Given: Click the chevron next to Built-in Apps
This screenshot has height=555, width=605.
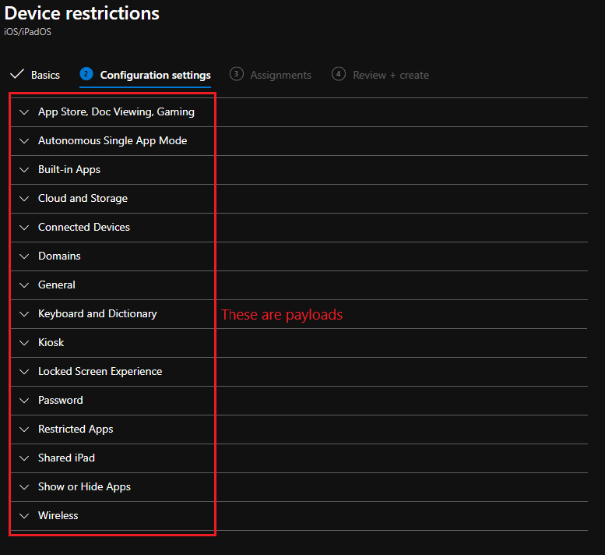Looking at the screenshot, I should click(24, 170).
